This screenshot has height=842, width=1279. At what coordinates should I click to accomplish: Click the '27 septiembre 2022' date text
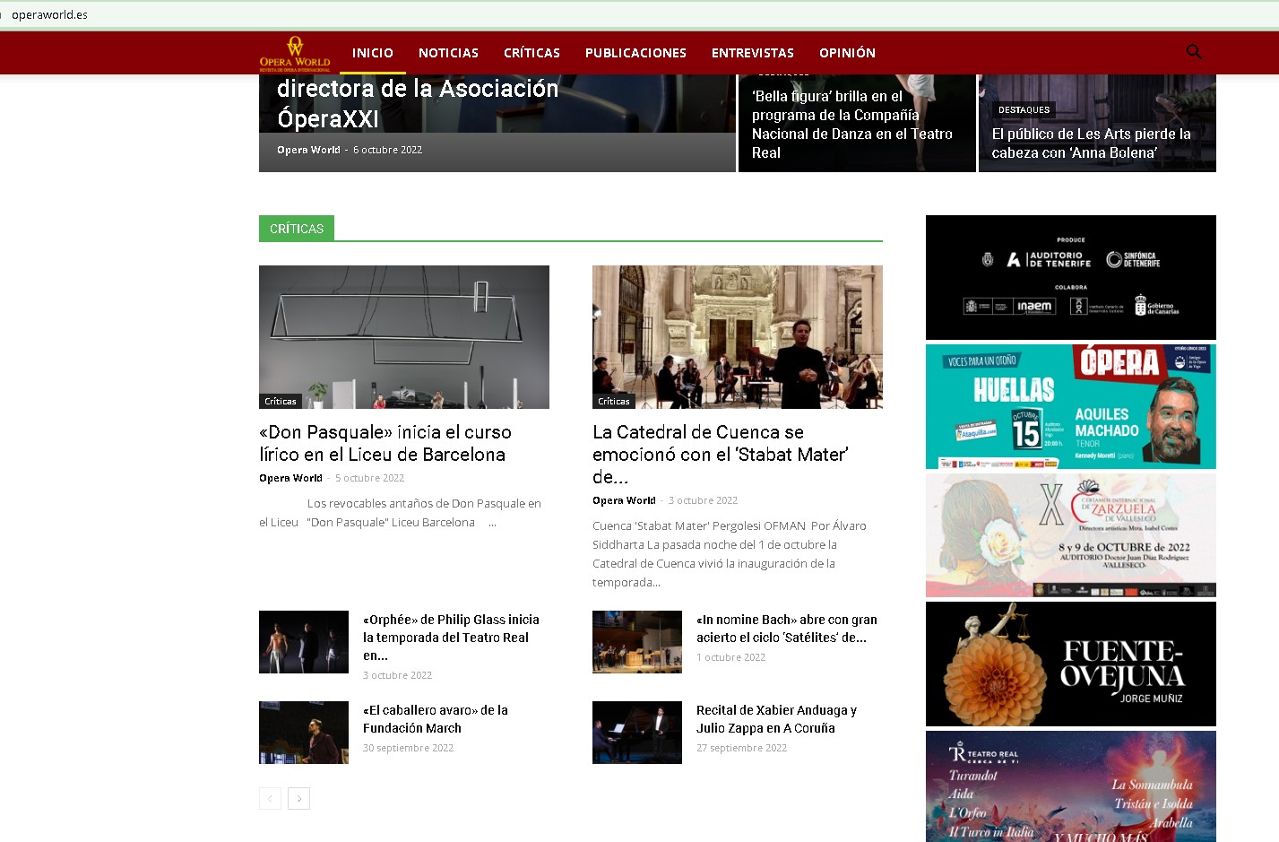click(x=741, y=748)
